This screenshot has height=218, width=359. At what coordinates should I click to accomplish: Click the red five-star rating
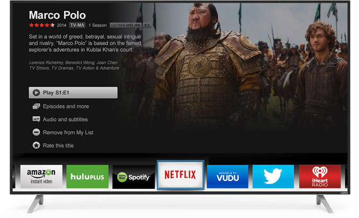42,25
